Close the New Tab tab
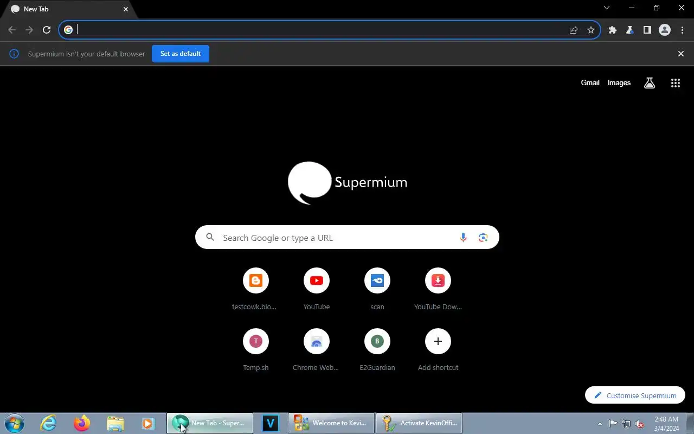 click(x=126, y=9)
